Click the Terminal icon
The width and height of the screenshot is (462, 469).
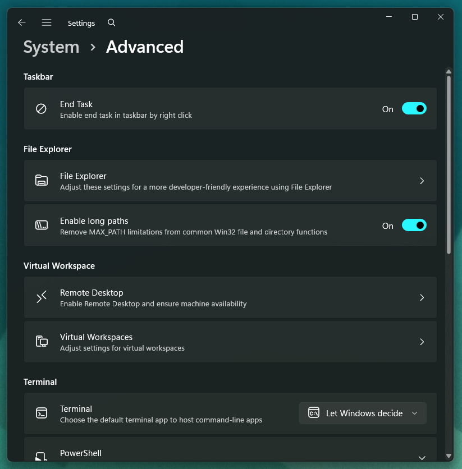click(x=41, y=413)
